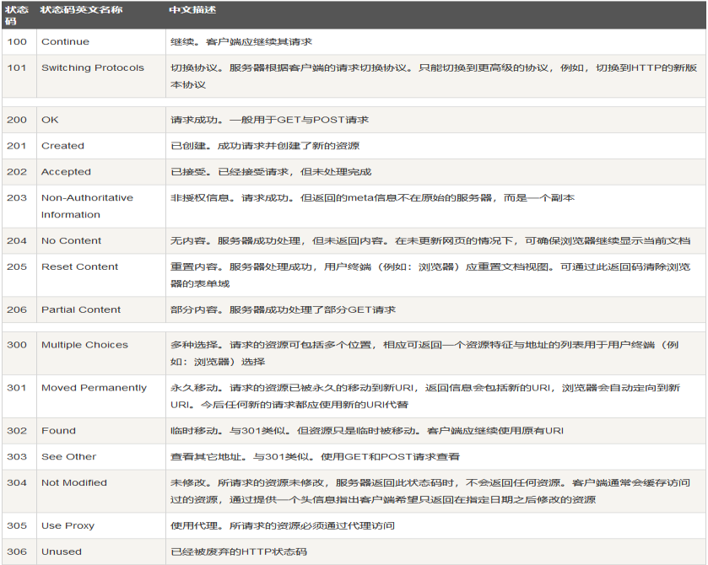Click the See Other cell
This screenshot has height=565, width=708.
pos(100,457)
